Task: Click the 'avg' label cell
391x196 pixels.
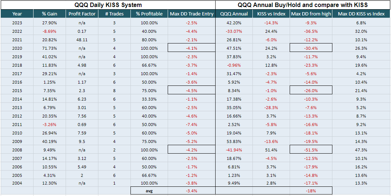Action: pyautogui.click(x=149, y=191)
